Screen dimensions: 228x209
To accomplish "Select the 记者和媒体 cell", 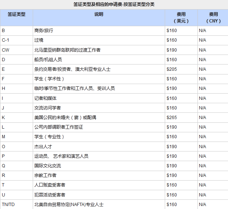I will click(x=45, y=98).
